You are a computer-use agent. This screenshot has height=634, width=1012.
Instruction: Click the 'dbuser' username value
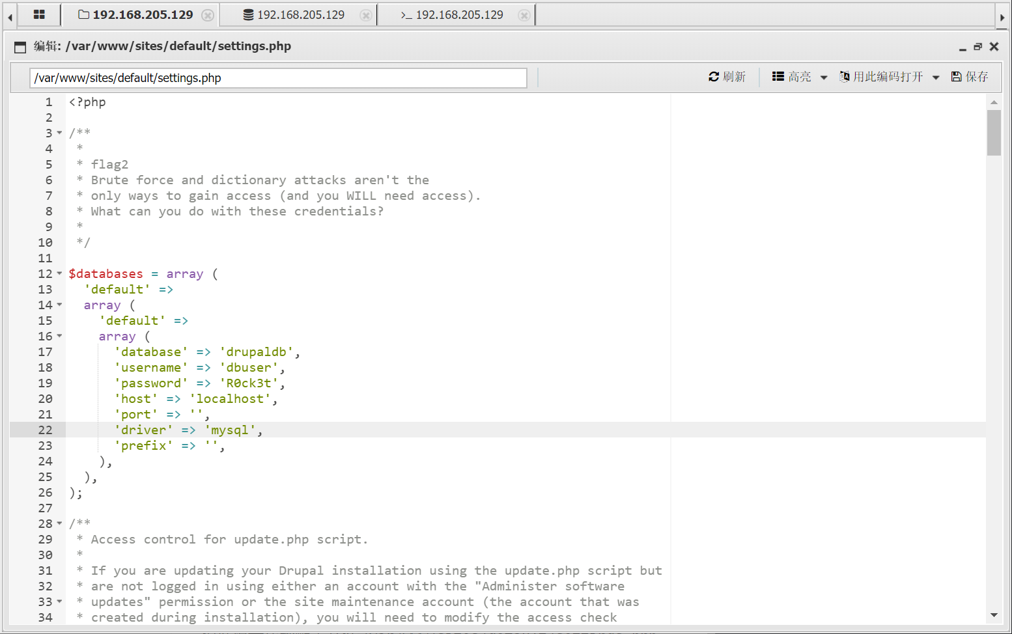pyautogui.click(x=249, y=368)
